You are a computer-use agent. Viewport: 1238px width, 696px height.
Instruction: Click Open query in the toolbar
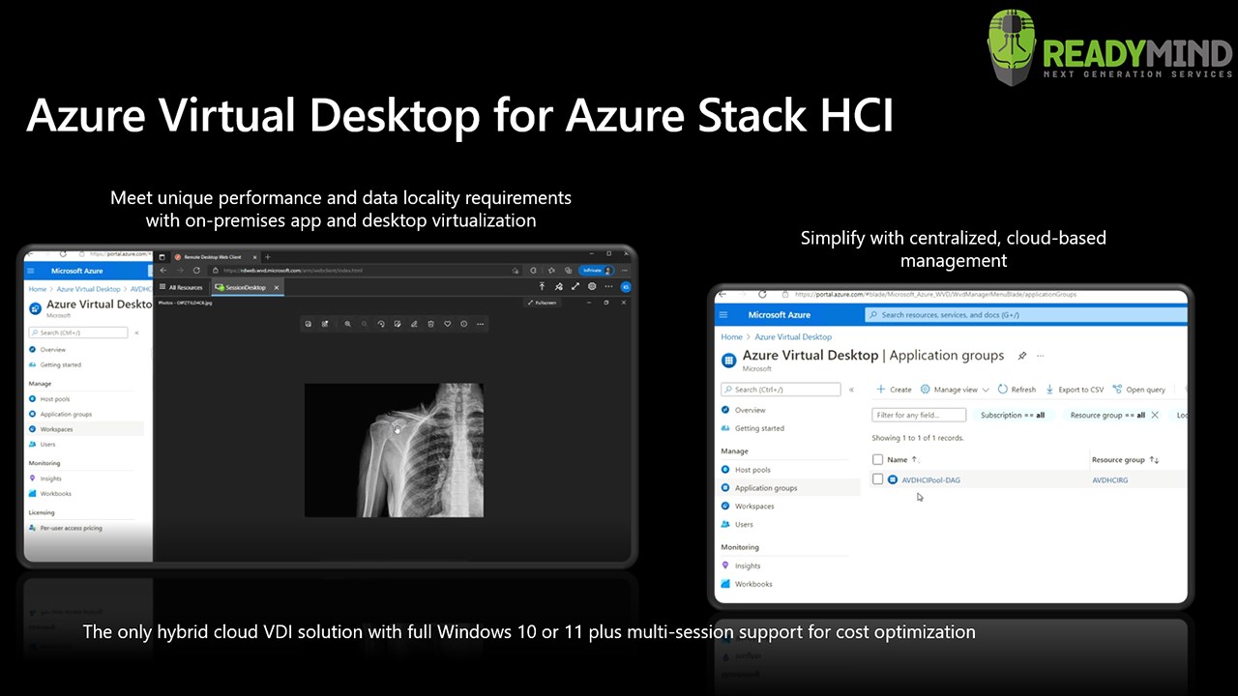click(x=1139, y=390)
